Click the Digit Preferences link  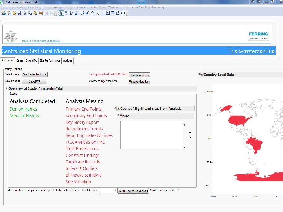click(x=82, y=148)
